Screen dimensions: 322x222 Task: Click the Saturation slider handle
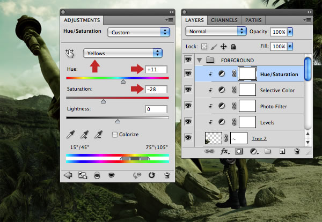(103, 101)
